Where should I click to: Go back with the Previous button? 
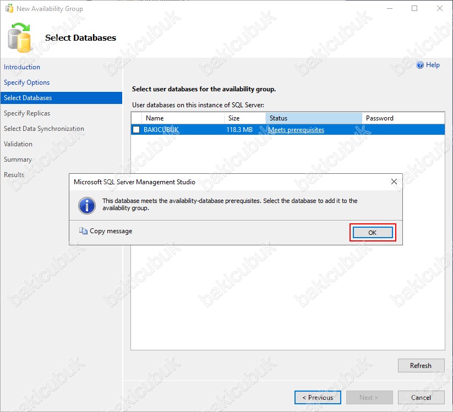click(x=318, y=398)
